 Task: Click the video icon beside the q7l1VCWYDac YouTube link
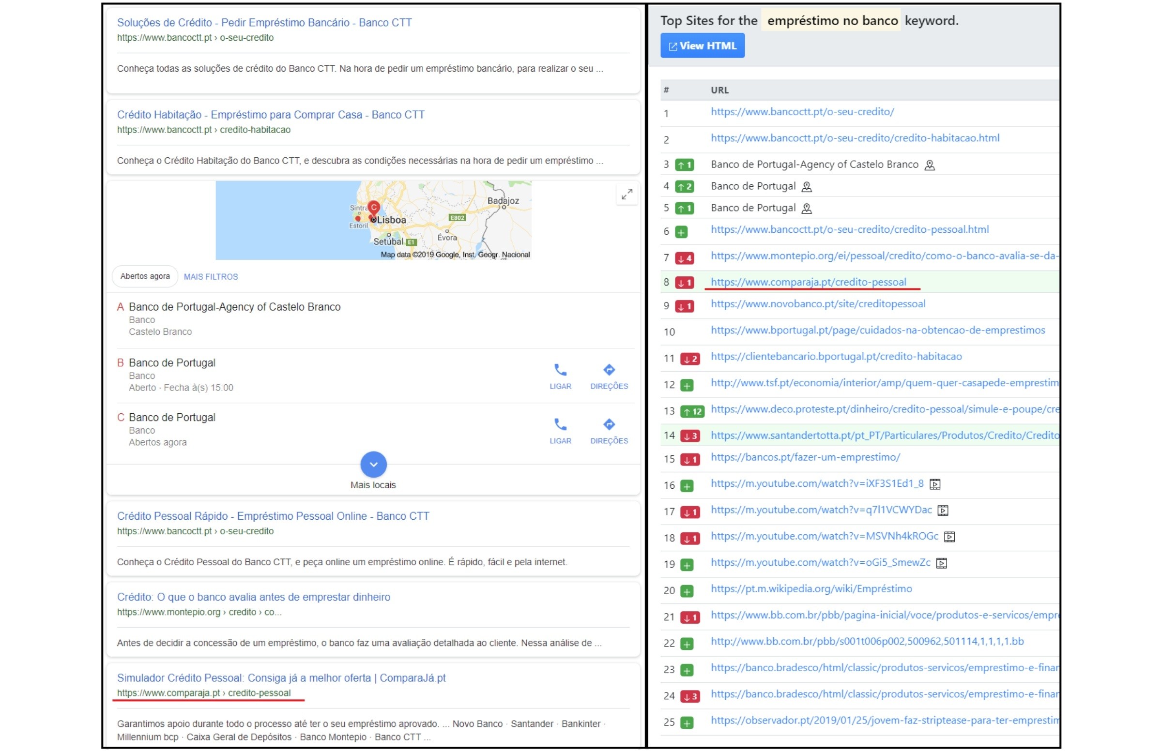(x=943, y=511)
